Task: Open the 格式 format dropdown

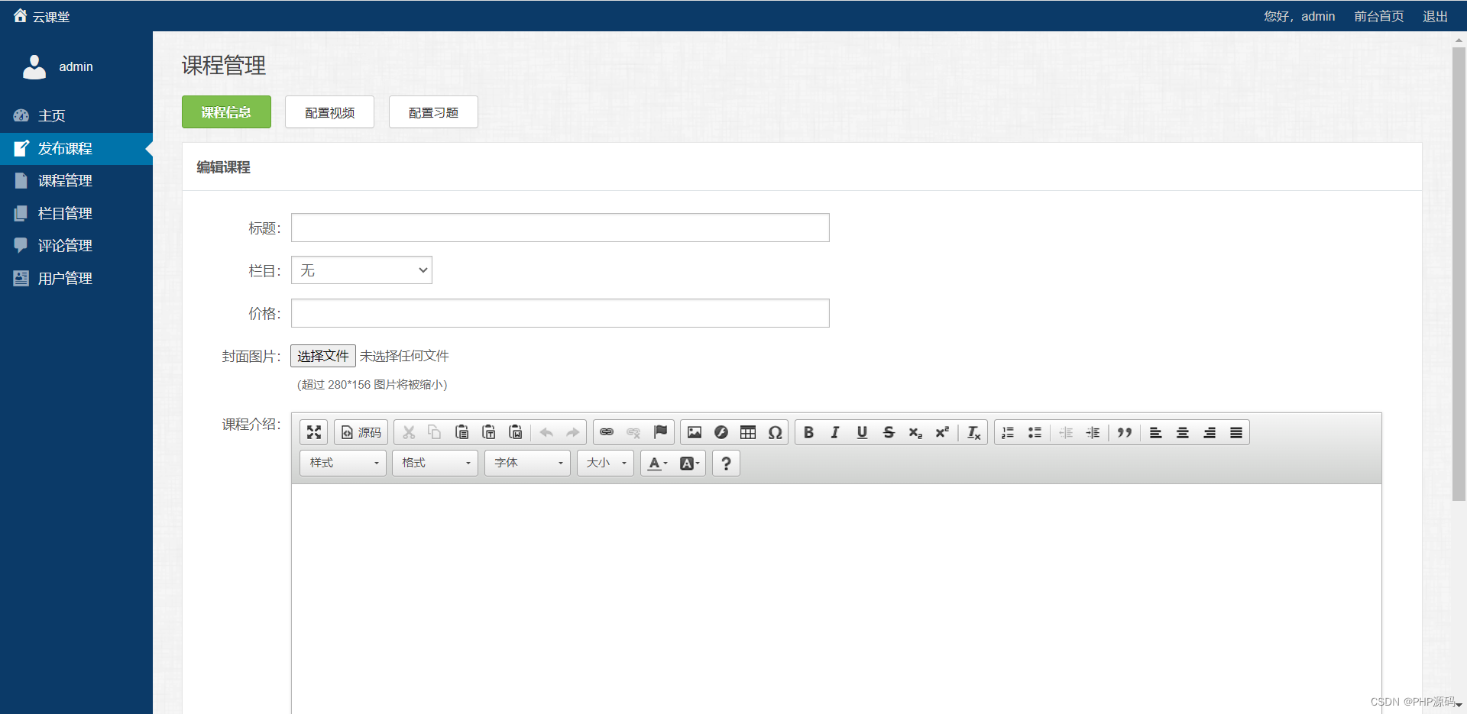Action: (436, 463)
